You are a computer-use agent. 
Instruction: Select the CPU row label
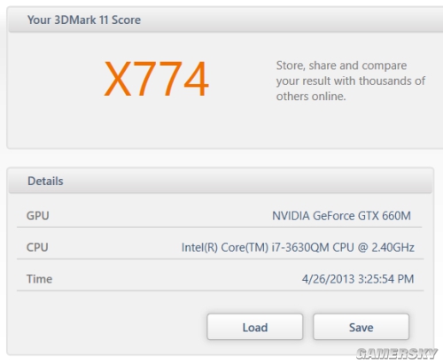click(x=37, y=247)
